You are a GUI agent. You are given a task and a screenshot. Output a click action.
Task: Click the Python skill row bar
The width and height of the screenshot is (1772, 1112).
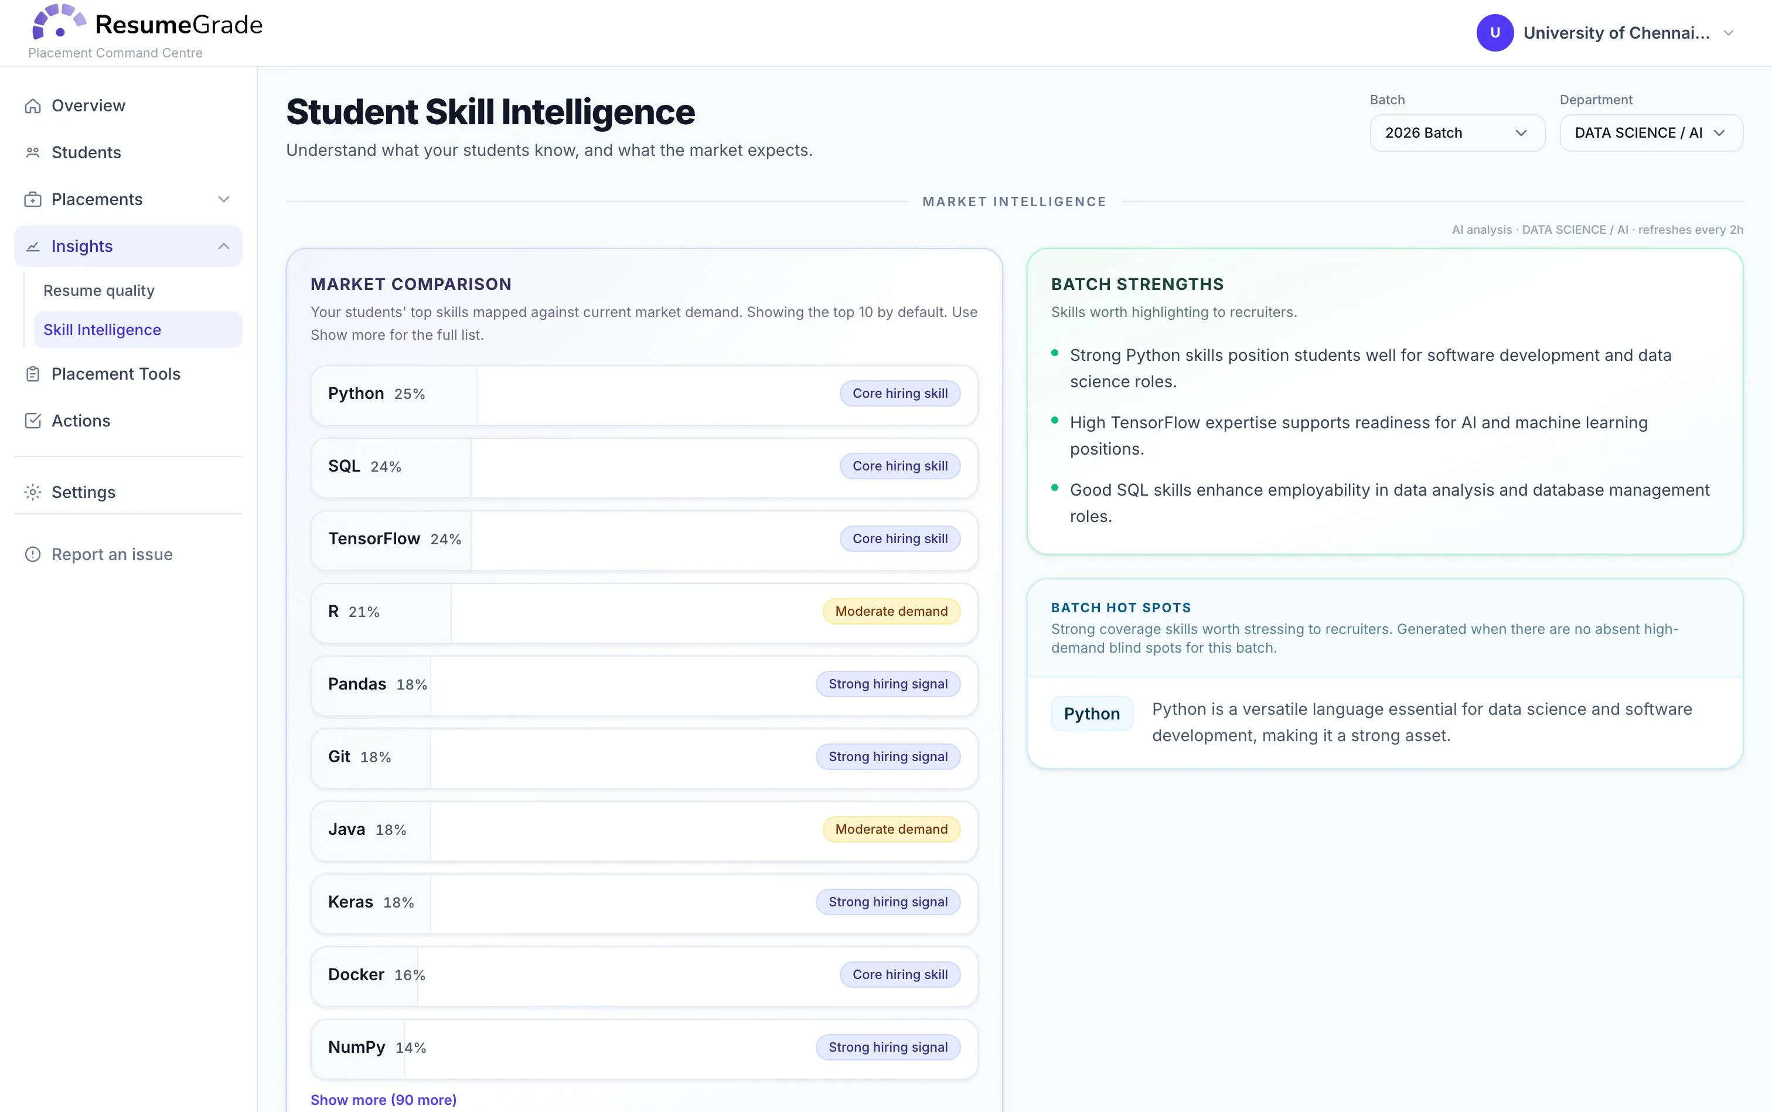coord(643,394)
